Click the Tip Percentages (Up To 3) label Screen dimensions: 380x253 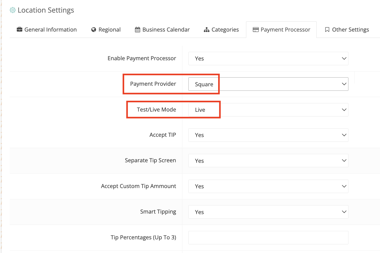click(143, 237)
